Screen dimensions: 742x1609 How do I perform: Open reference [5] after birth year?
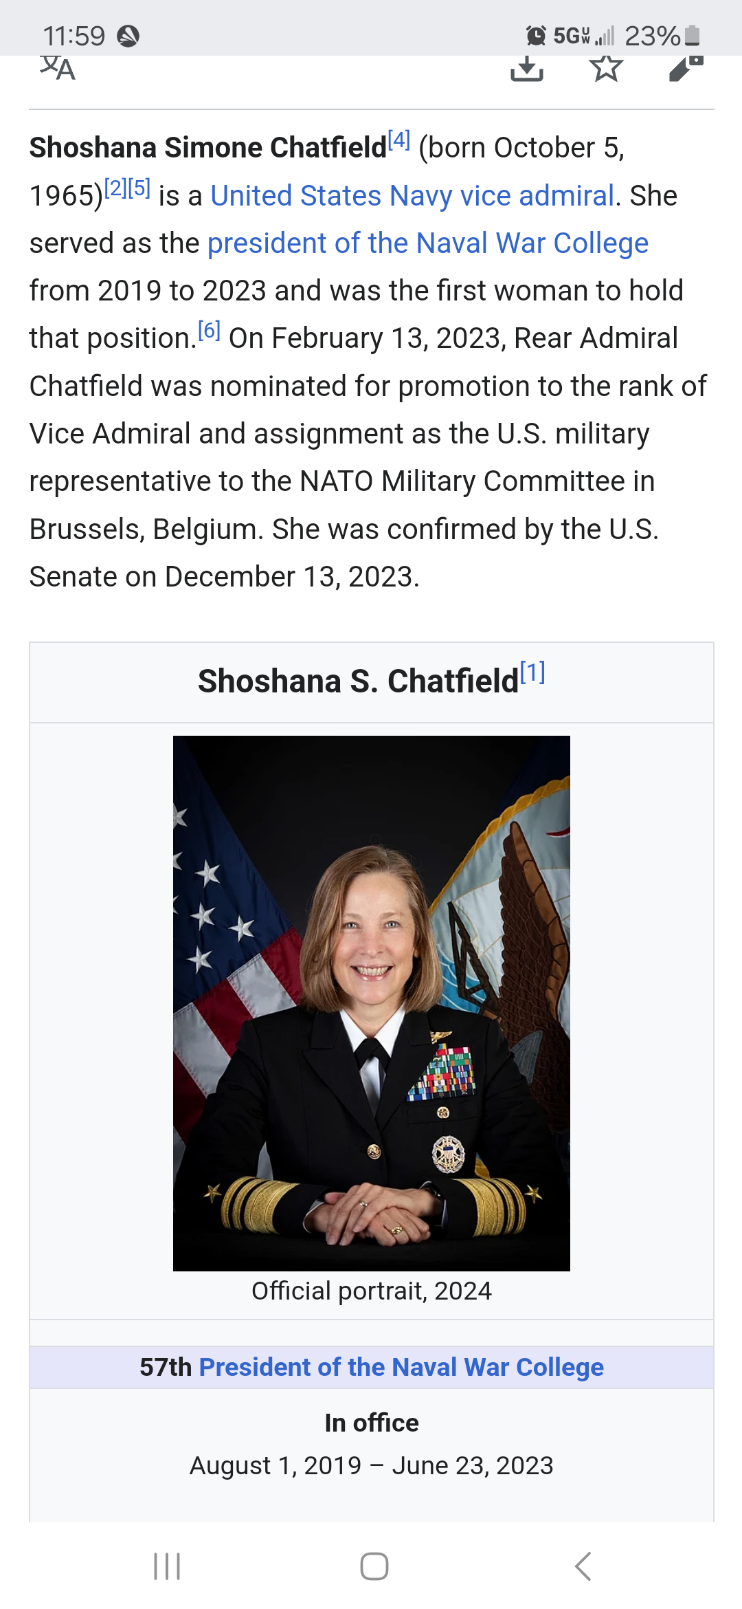[139, 188]
